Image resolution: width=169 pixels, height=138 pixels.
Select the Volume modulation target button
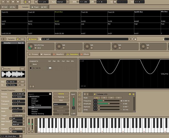(x=61, y=94)
